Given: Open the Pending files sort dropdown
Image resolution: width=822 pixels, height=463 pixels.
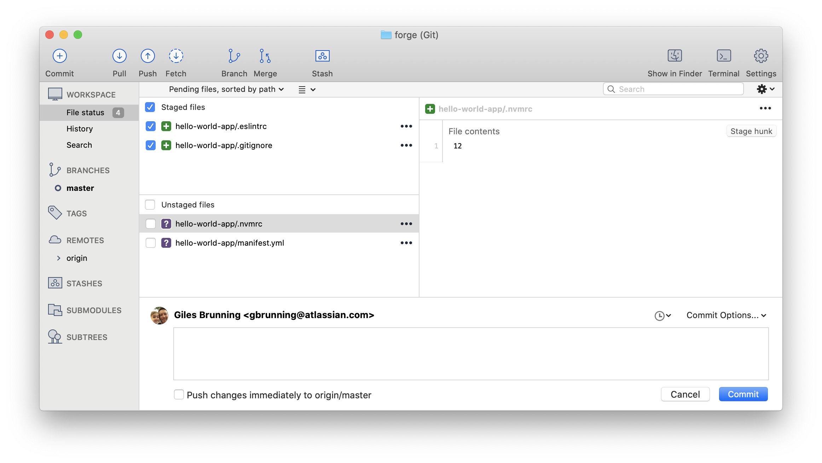Looking at the screenshot, I should click(226, 89).
